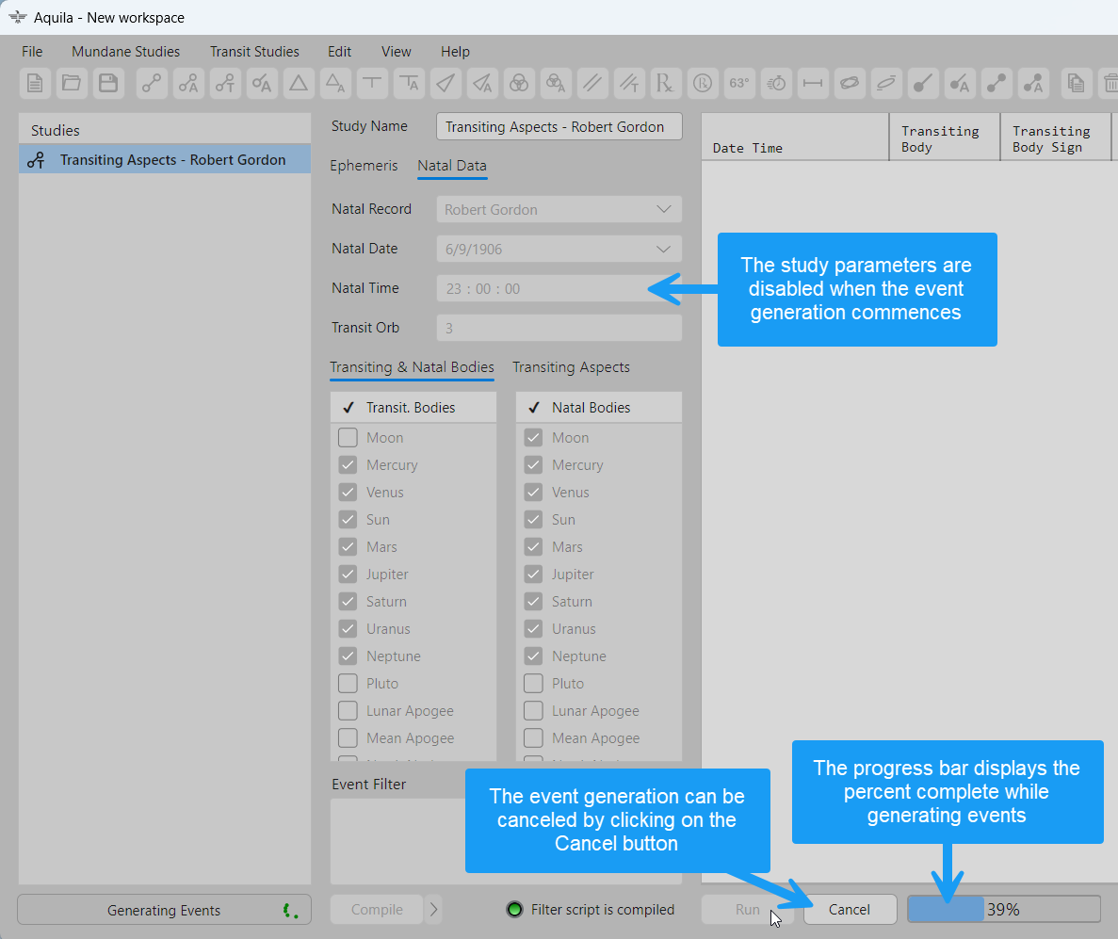Save the workspace using the floppy disk icon
The width and height of the screenshot is (1118, 939).
coord(108,84)
